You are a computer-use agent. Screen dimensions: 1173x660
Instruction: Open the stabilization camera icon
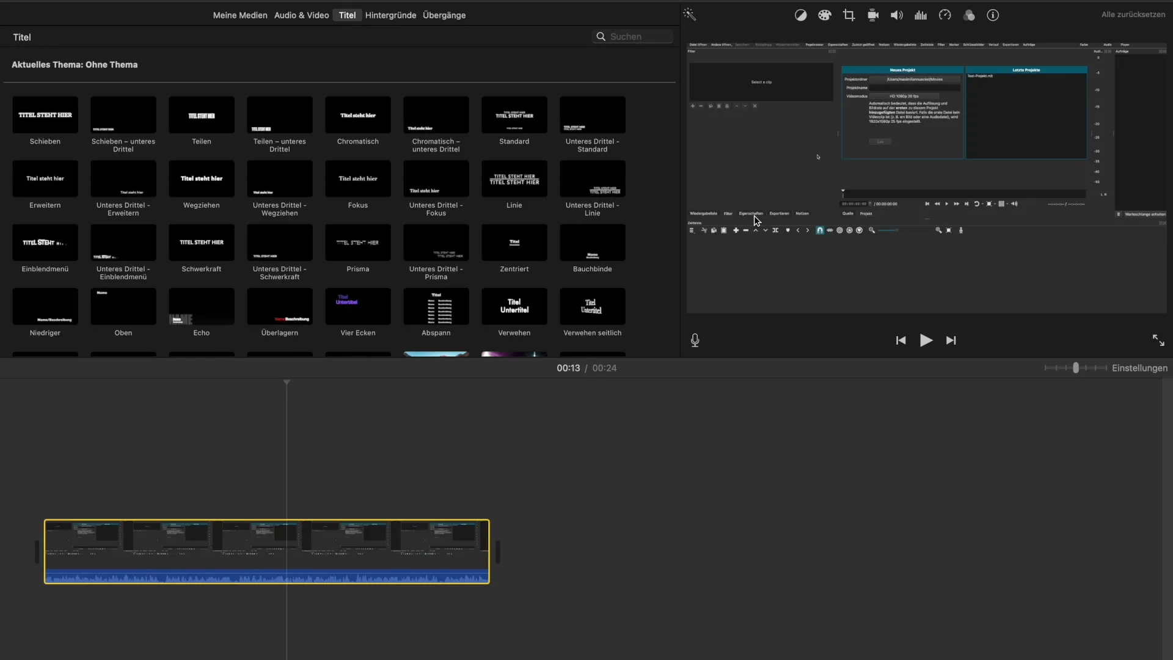point(873,15)
